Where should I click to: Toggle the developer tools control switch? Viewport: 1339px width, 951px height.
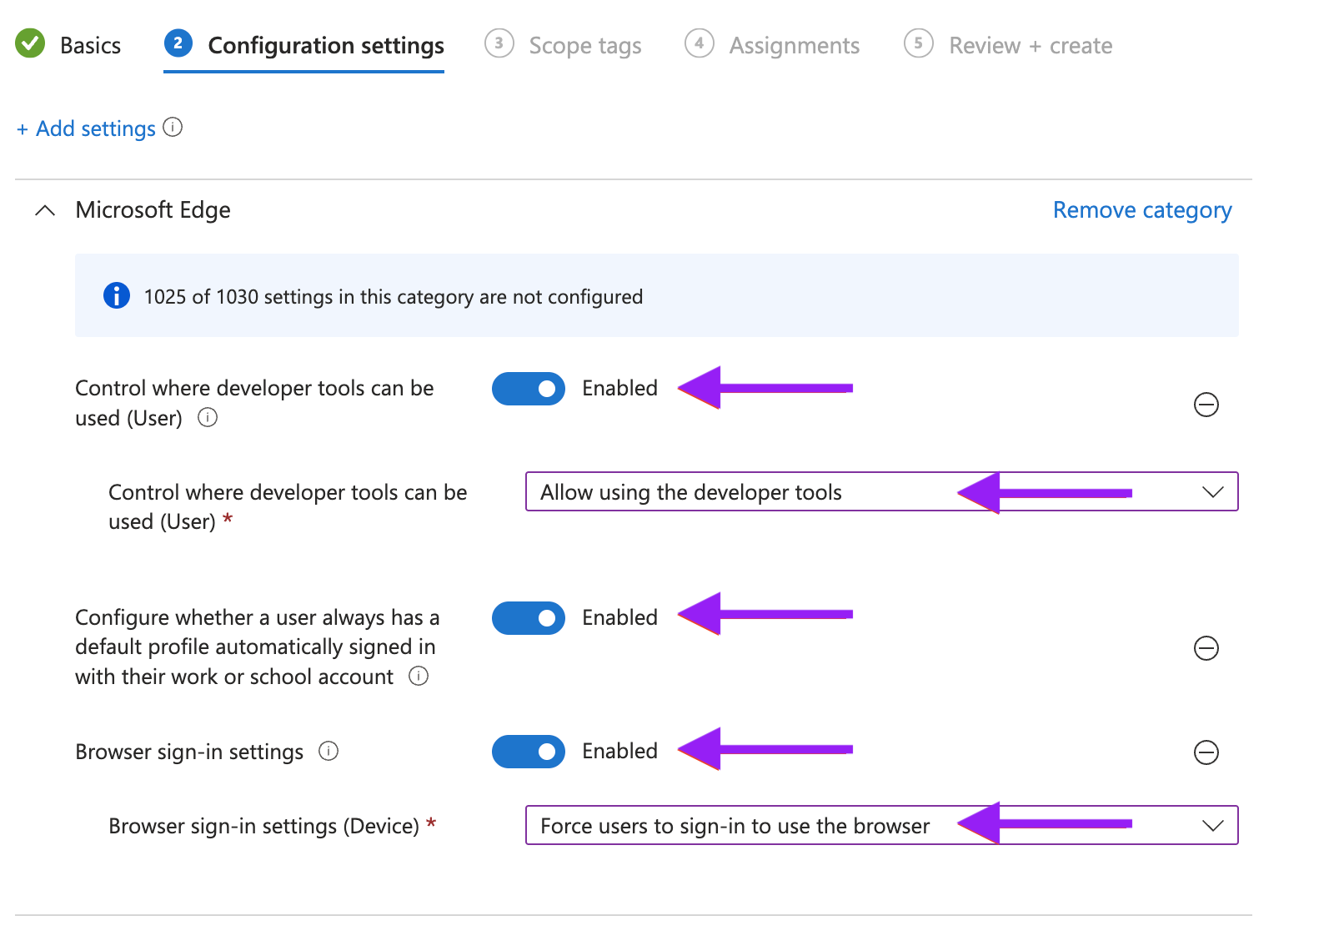point(529,389)
